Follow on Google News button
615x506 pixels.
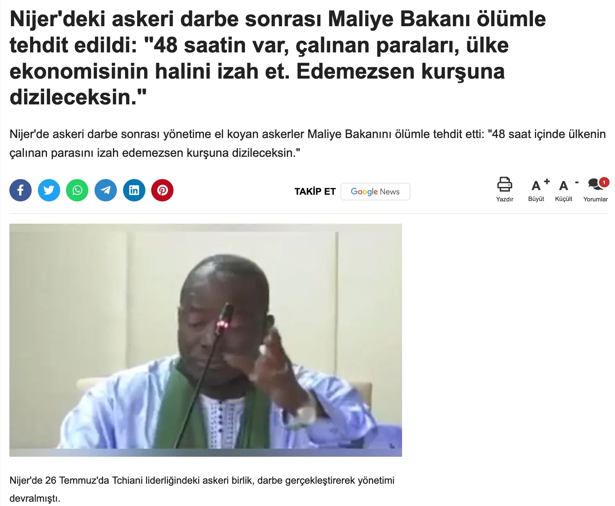(x=375, y=192)
